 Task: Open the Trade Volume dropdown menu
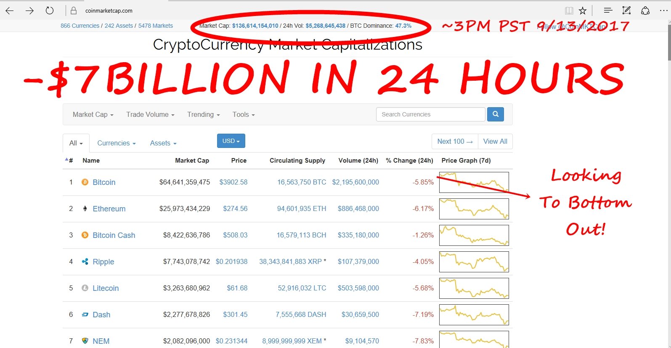pos(150,114)
